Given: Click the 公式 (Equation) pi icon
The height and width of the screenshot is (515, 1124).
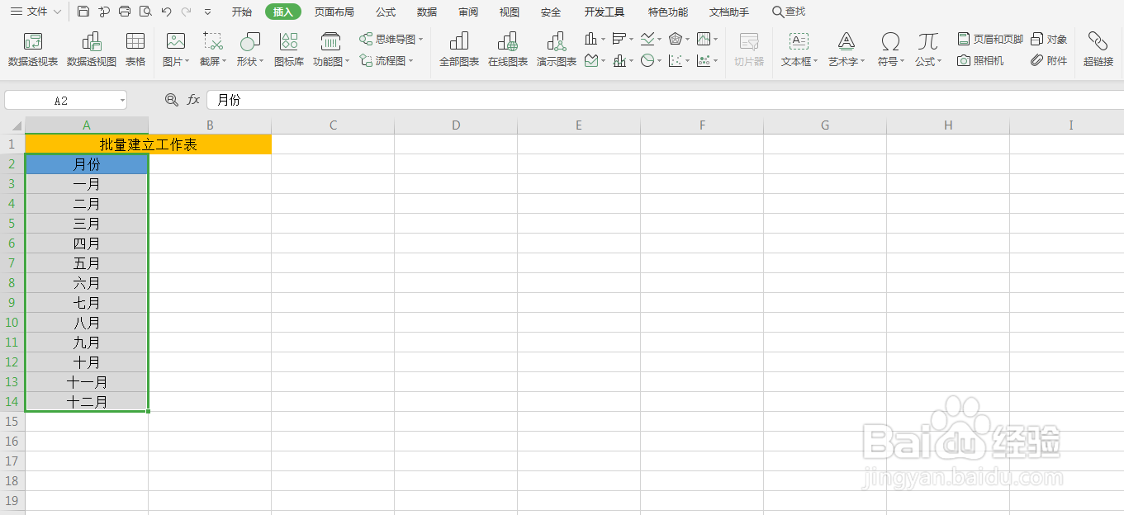Looking at the screenshot, I should tap(928, 41).
